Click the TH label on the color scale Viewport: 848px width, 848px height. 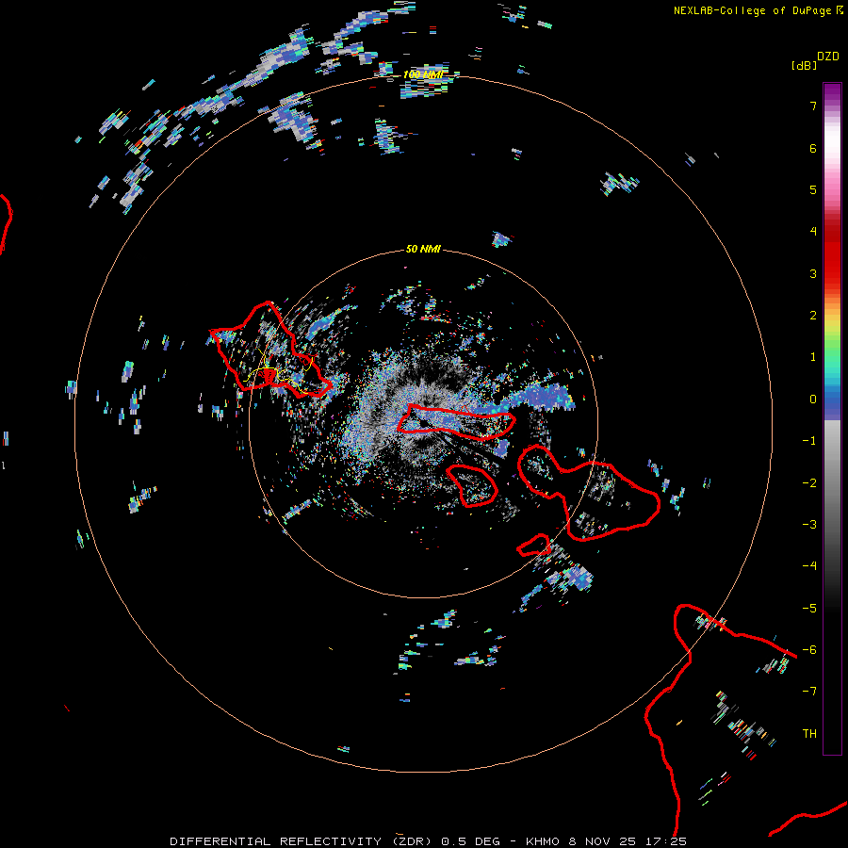tap(809, 734)
